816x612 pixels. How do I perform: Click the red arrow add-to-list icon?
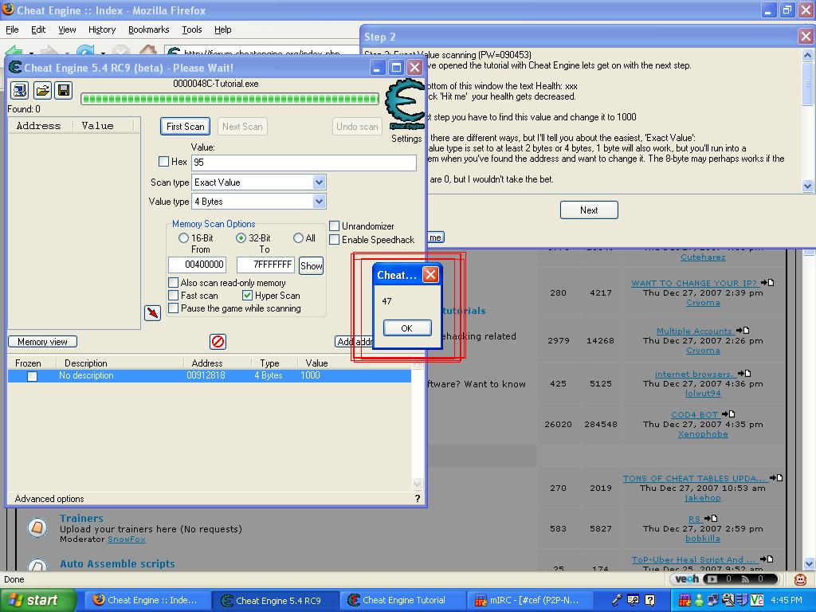point(152,312)
